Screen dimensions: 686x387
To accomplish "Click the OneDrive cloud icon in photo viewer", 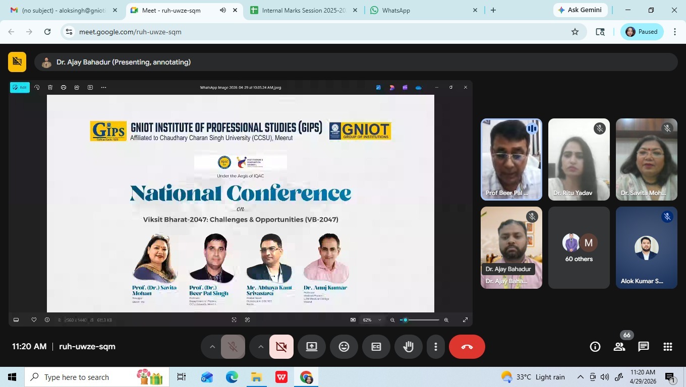I will click(418, 88).
